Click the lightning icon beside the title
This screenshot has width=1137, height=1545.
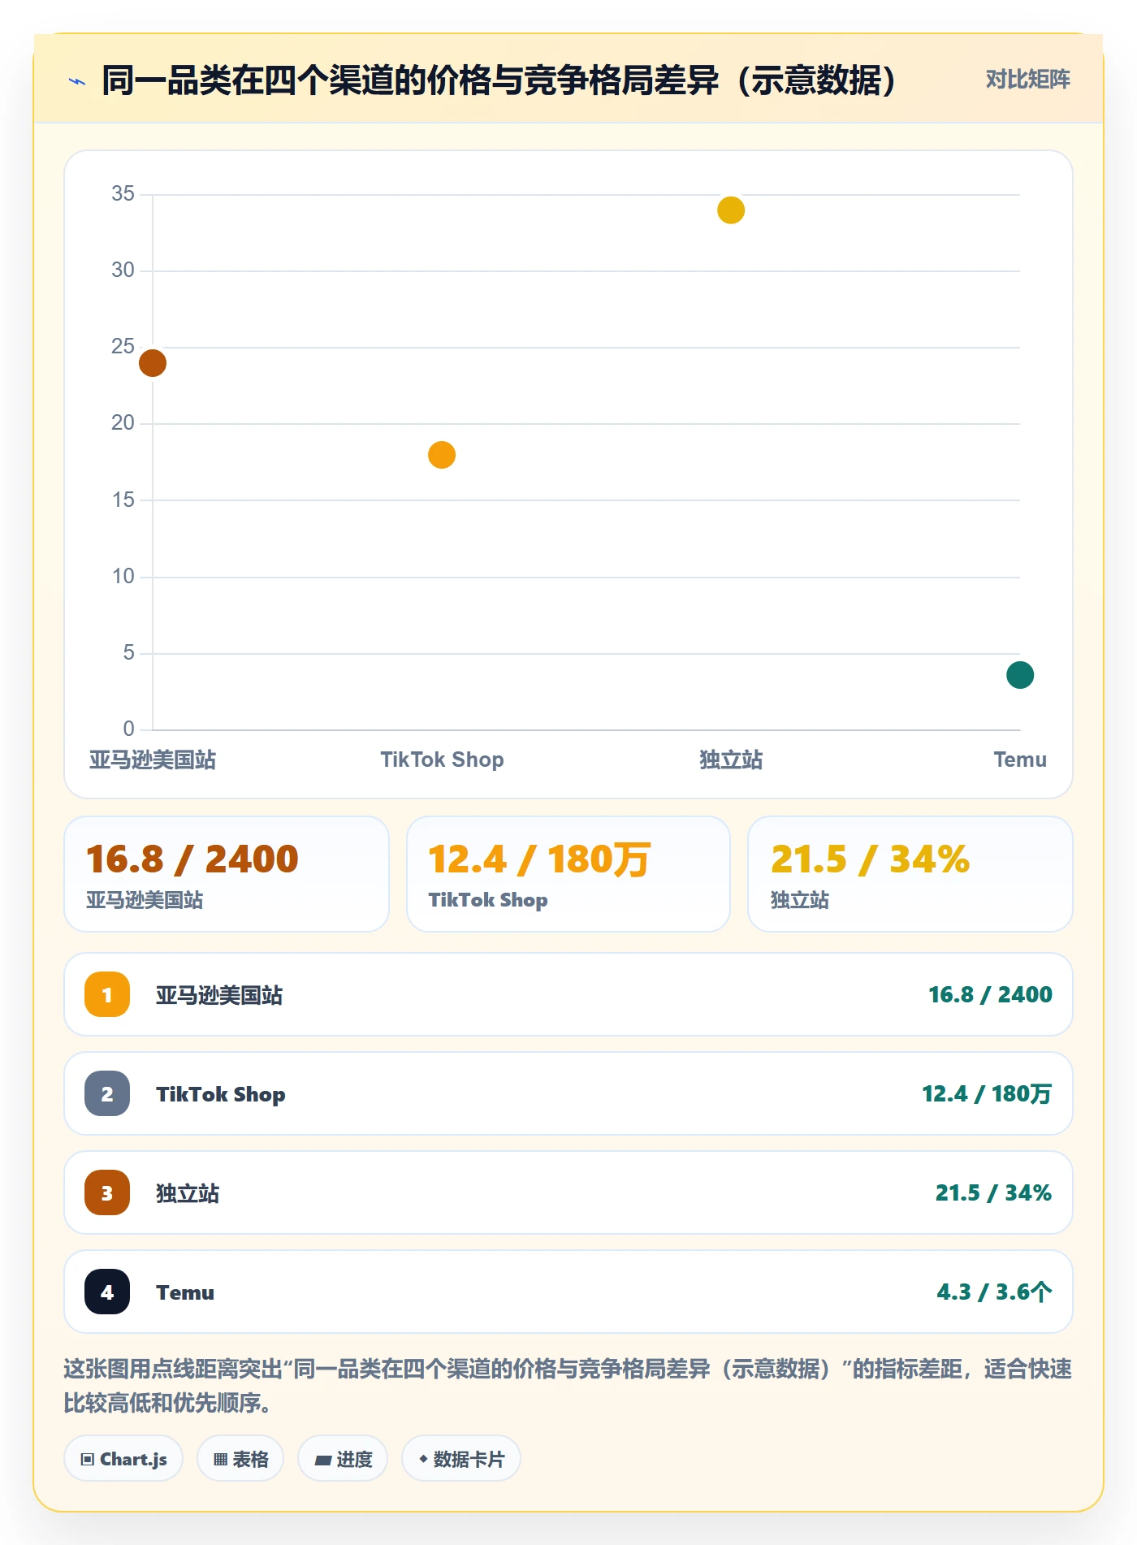(77, 81)
